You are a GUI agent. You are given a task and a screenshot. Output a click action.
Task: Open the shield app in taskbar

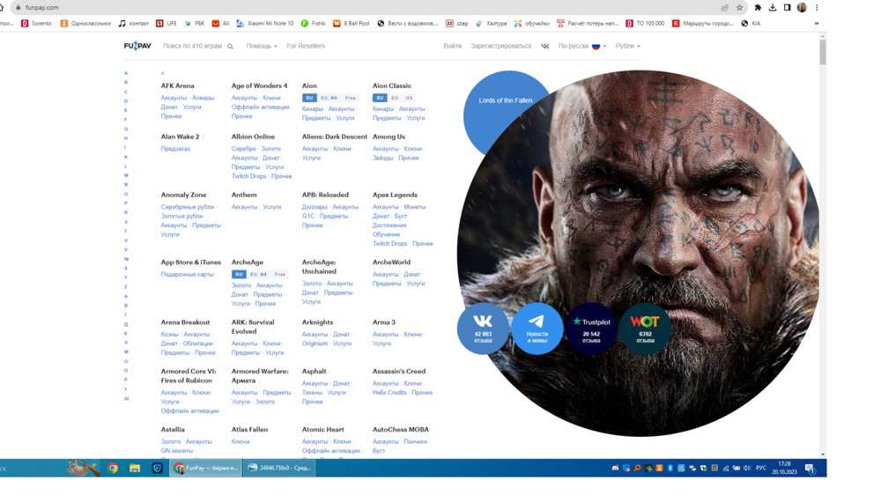(158, 468)
